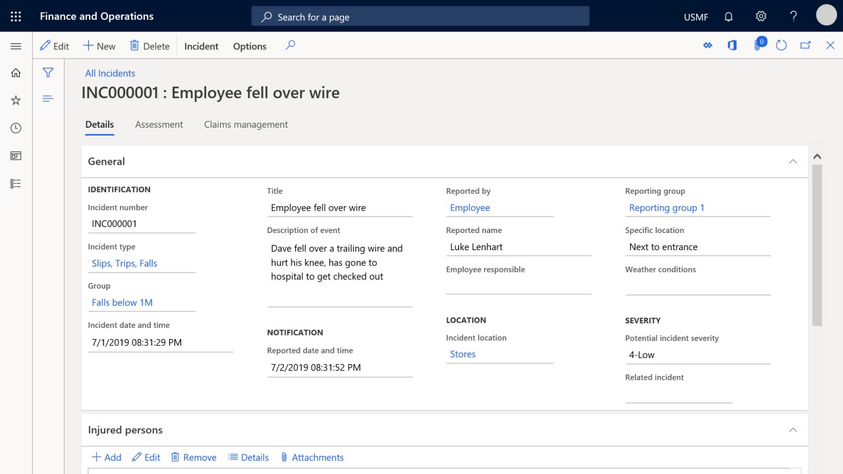Open Modules list icon in sidebar
Viewport: 843px width, 474px height.
point(16,184)
